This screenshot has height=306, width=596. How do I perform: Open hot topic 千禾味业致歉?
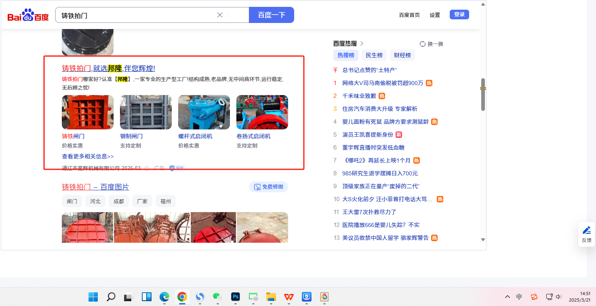point(359,96)
